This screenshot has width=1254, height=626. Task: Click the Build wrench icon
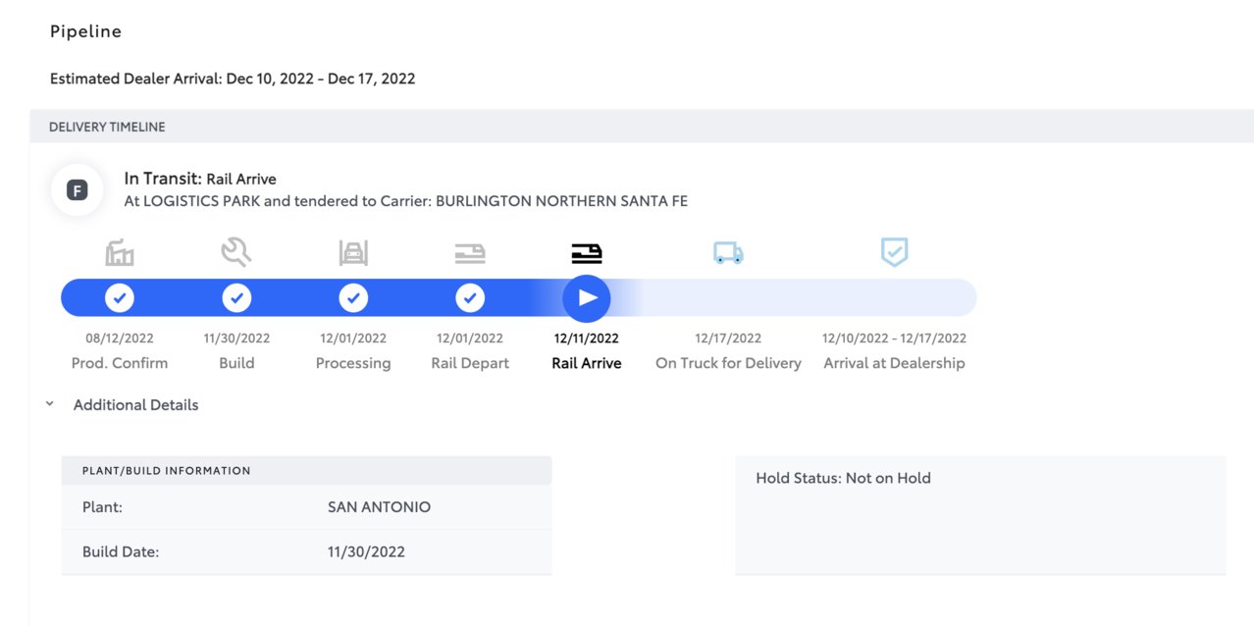pyautogui.click(x=236, y=253)
